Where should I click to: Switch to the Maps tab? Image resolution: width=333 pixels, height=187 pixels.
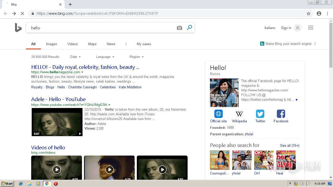tap(92, 44)
